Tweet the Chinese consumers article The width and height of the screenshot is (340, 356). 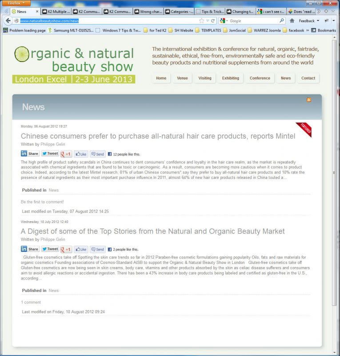point(50,154)
